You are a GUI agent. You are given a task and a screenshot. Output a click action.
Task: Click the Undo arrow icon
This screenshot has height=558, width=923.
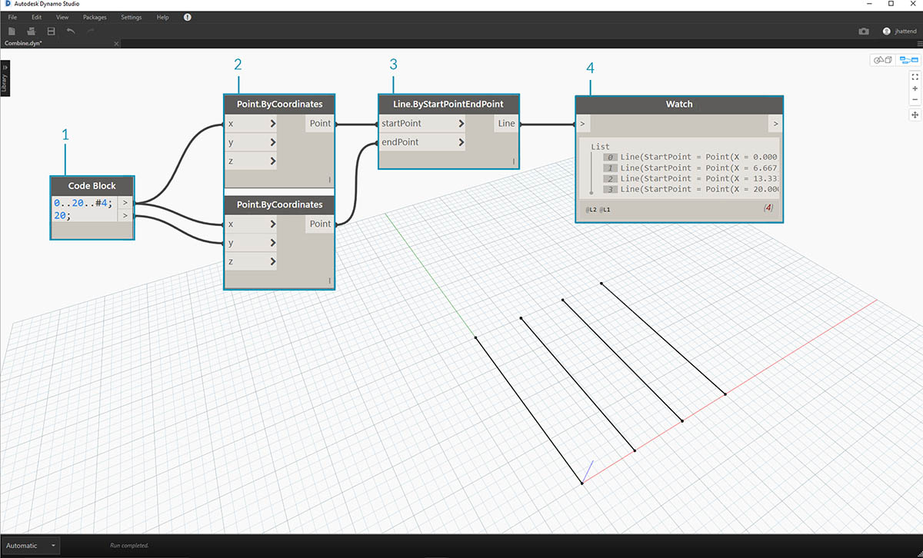[x=71, y=31]
